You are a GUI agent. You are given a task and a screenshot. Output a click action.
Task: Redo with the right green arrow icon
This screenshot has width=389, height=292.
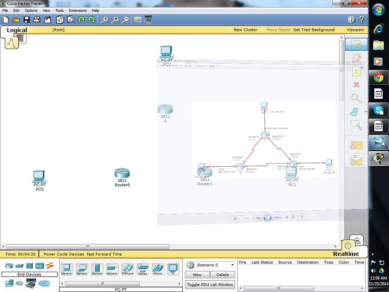click(92, 19)
